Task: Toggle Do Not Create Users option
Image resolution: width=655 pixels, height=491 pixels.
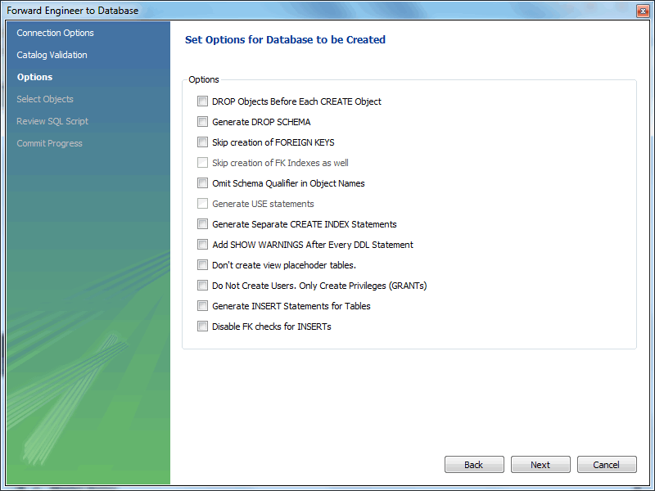Action: [202, 286]
